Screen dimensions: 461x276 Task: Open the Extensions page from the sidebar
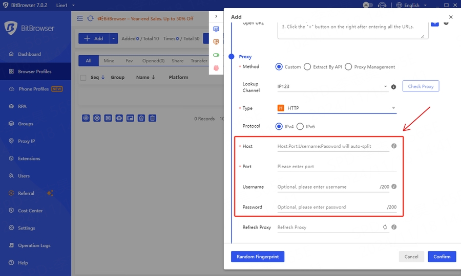coord(29,158)
